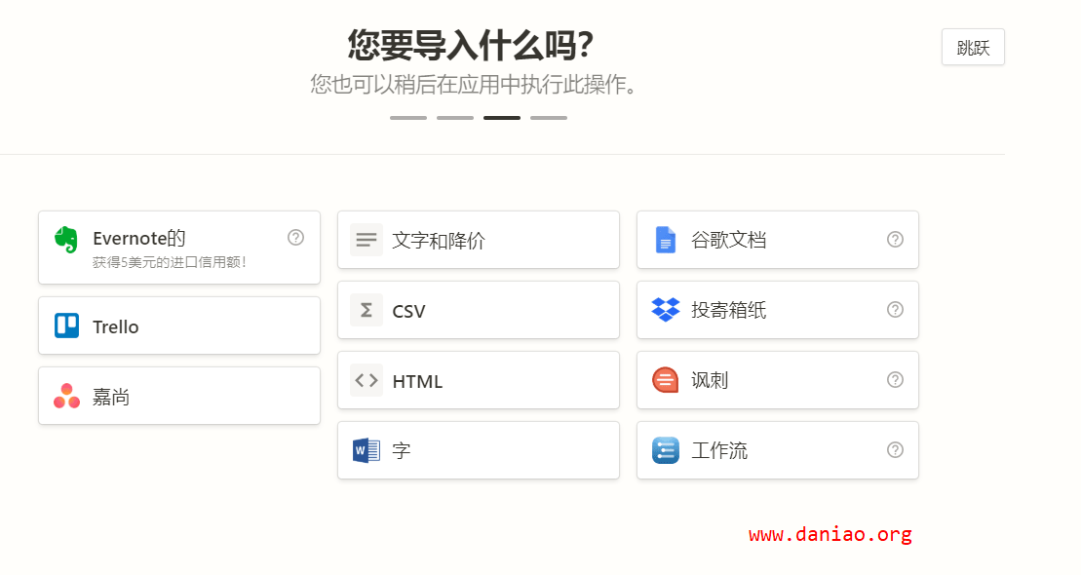This screenshot has width=1081, height=575.
Task: Open help for 谷歌文档 import
Action: [895, 240]
